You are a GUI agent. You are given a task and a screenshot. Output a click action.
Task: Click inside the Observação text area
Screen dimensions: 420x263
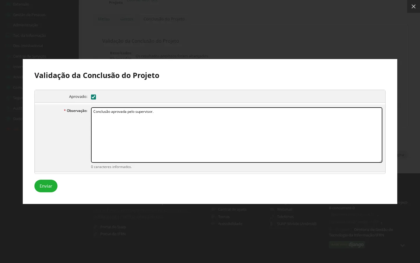pos(237,135)
